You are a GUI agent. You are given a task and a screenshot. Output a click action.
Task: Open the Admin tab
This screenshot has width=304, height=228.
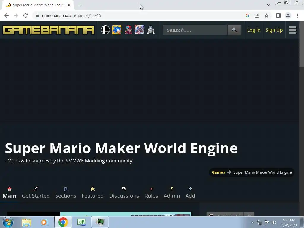pyautogui.click(x=172, y=193)
